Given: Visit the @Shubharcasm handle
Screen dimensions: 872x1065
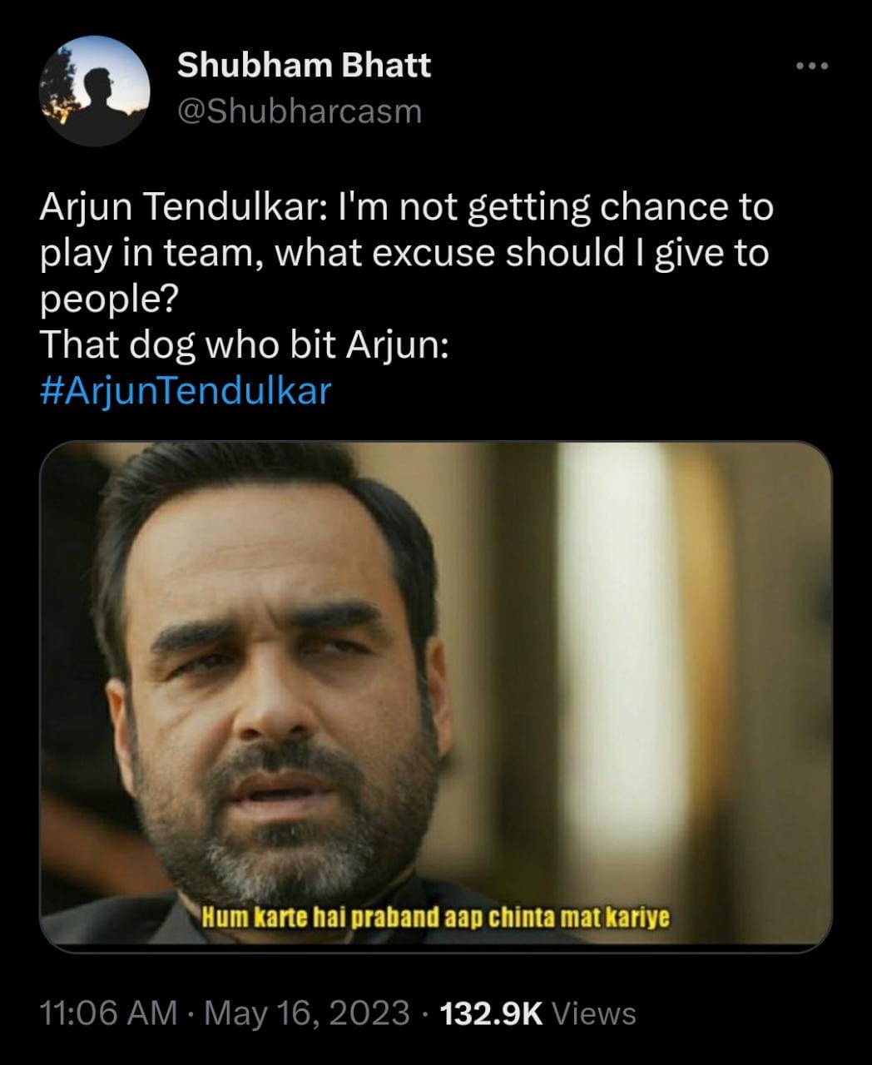Looking at the screenshot, I should [300, 111].
